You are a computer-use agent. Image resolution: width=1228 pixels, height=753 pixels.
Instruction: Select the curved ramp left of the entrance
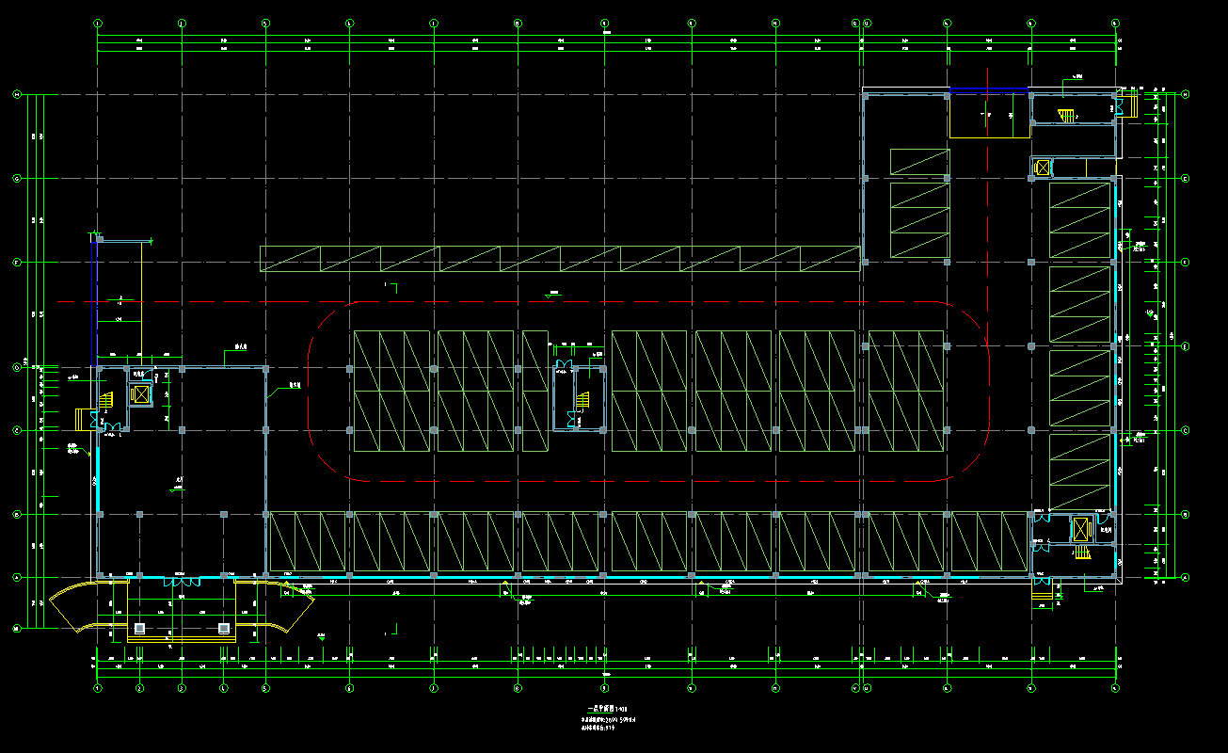[x=82, y=605]
